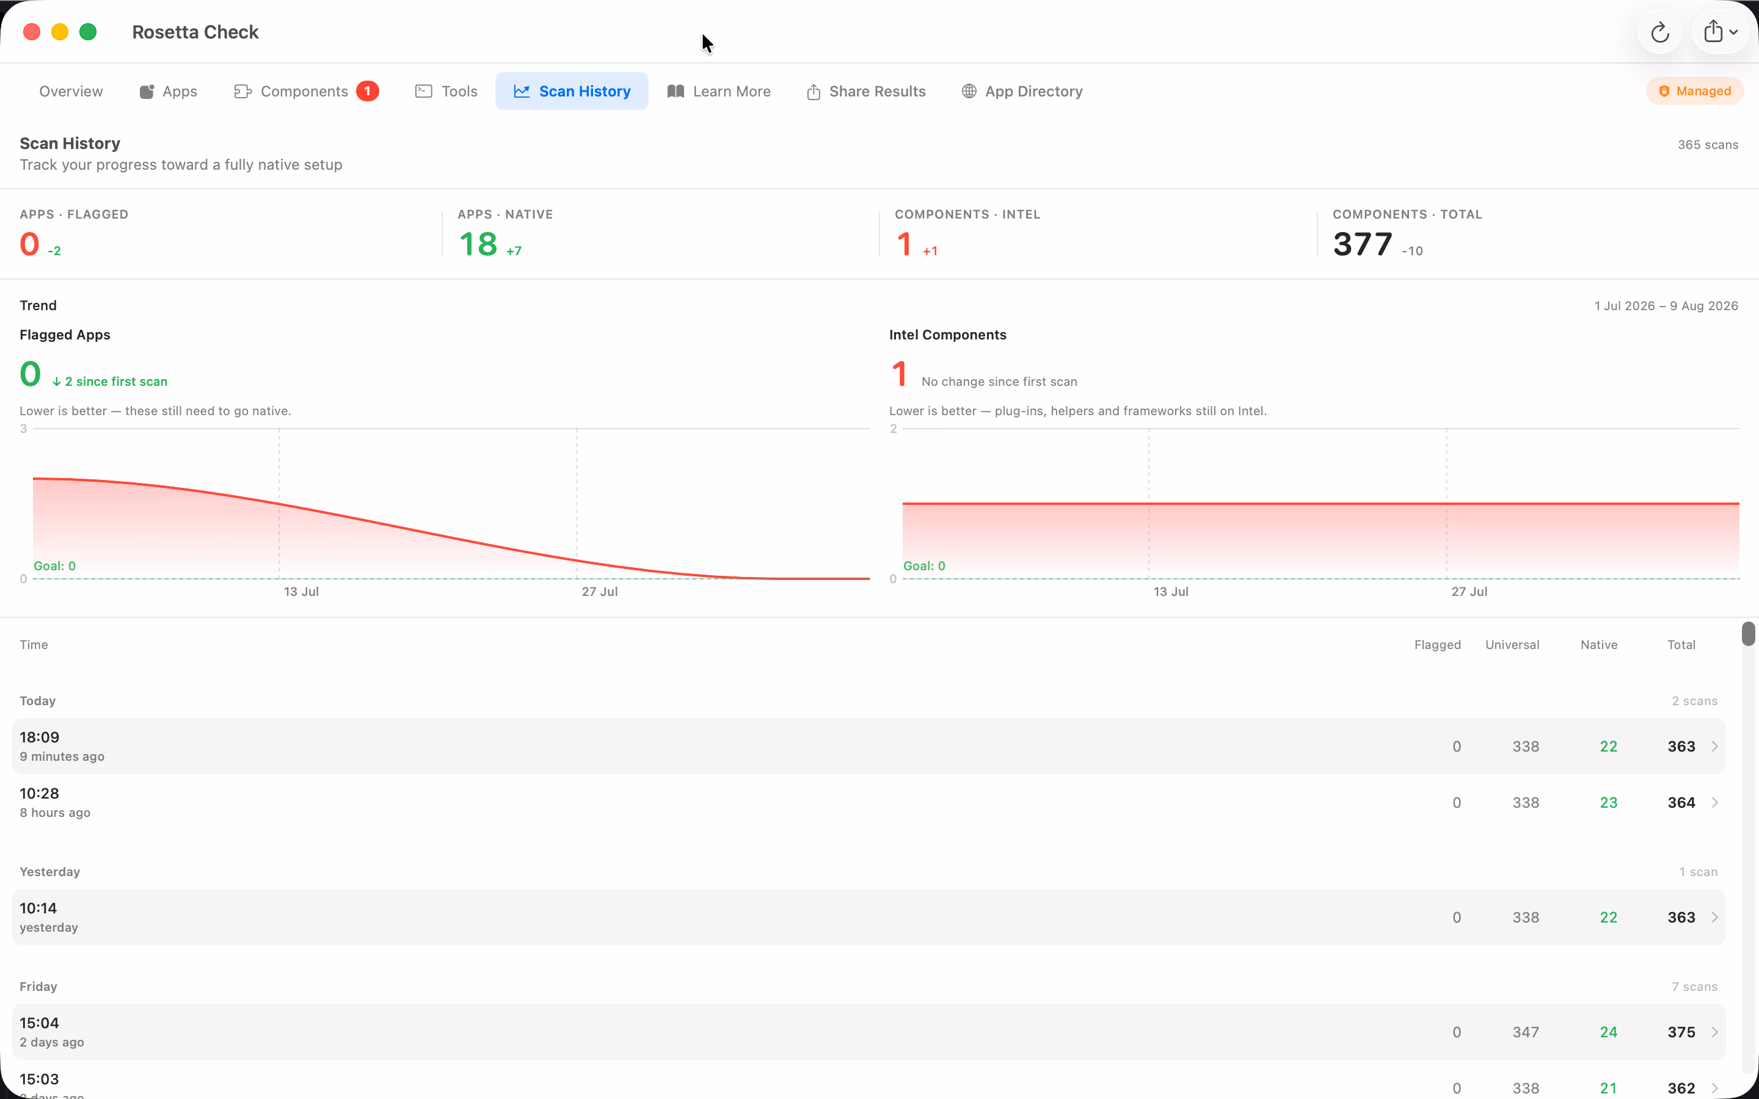Click the '7 scans' Friday count

coord(1694,986)
